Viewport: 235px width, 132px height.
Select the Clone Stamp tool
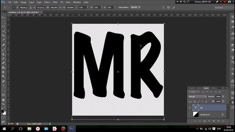[x=3, y=54]
